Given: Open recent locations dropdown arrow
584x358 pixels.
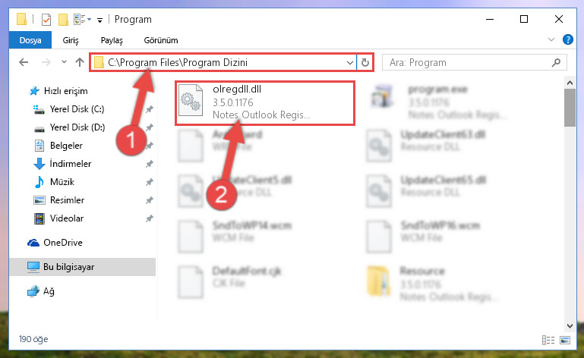Looking at the screenshot, I should click(64, 62).
